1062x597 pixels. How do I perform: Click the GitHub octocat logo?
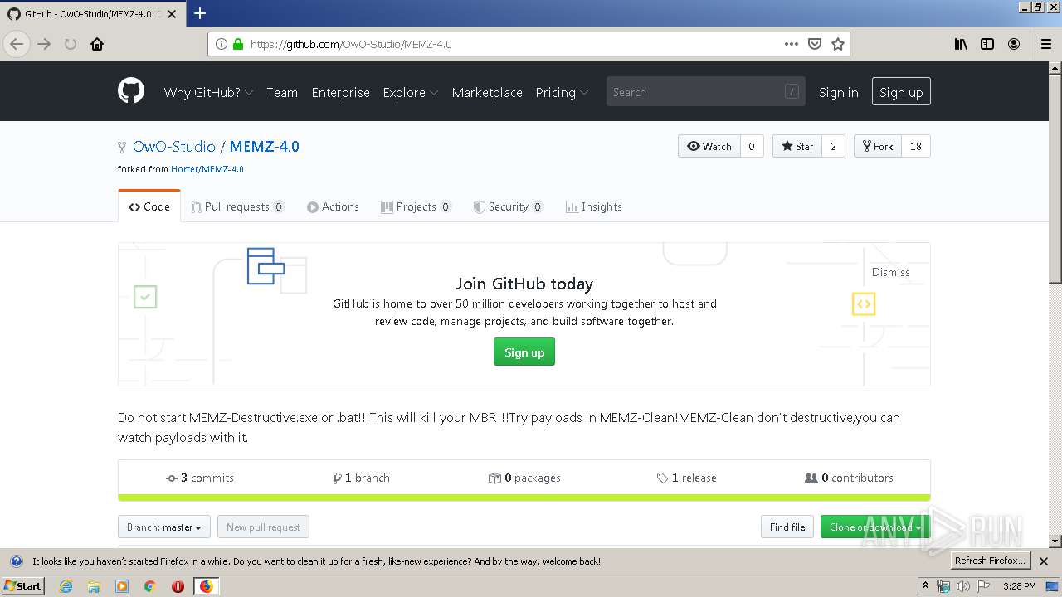click(x=131, y=91)
